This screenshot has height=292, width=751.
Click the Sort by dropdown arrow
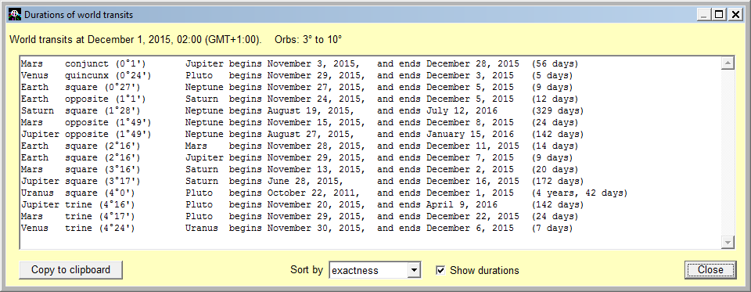(x=413, y=270)
